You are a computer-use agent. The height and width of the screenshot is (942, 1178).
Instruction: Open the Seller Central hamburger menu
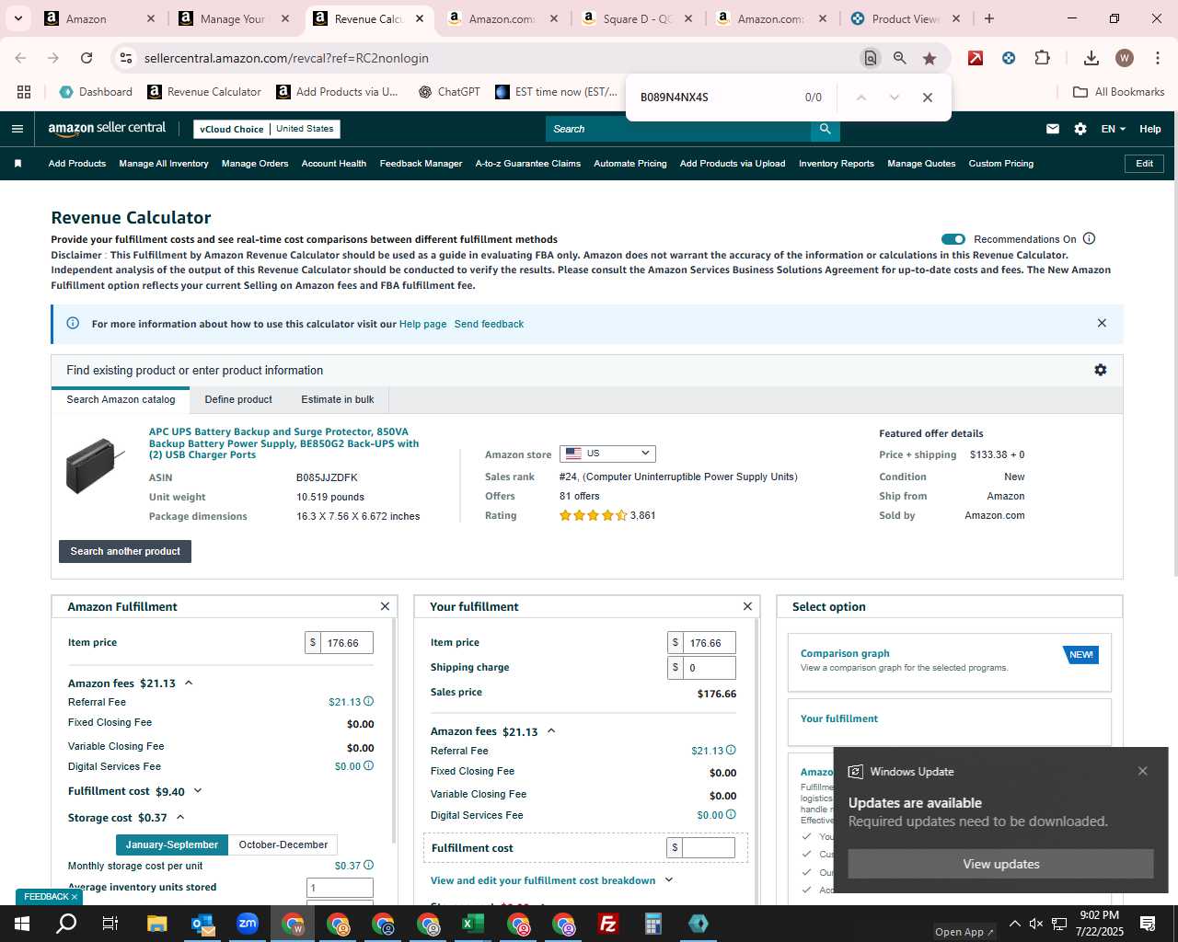[x=17, y=129]
